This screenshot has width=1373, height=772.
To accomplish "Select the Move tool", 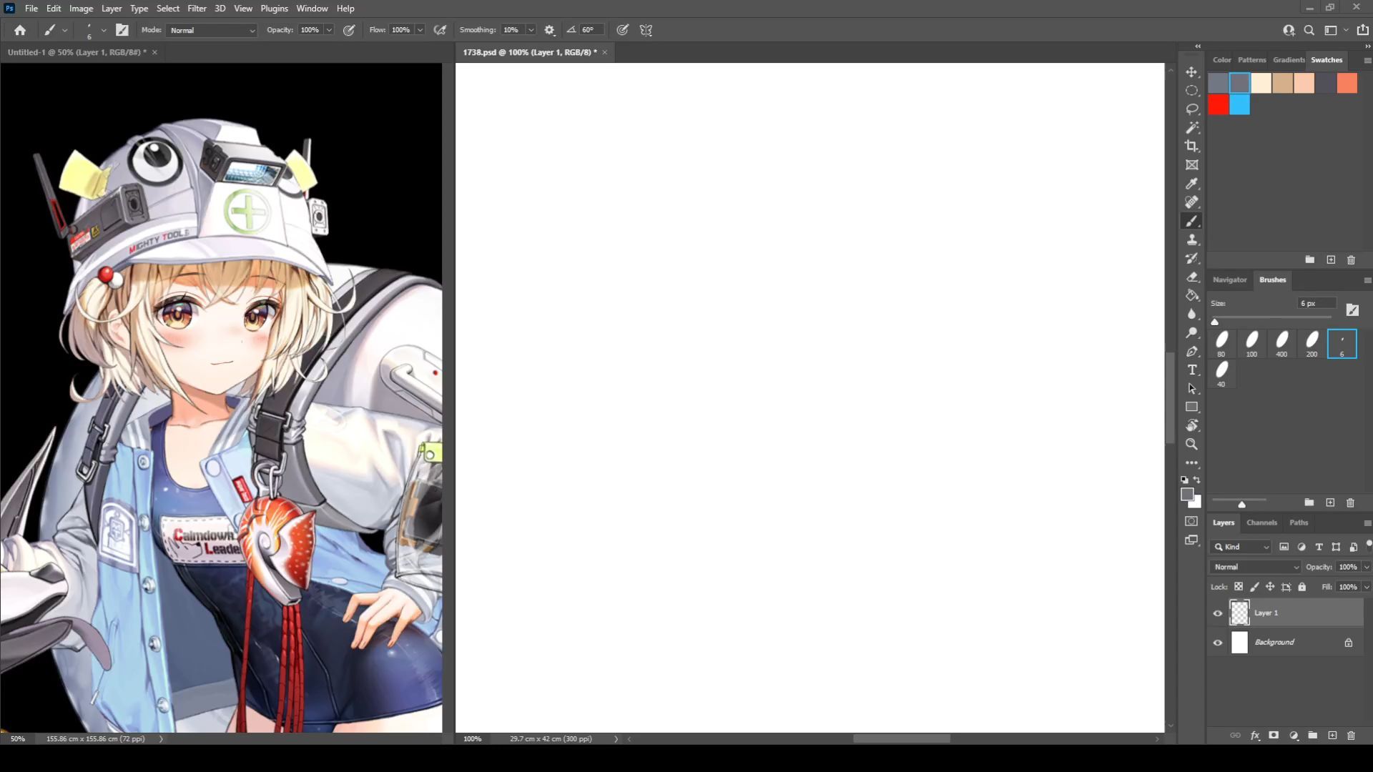I will coord(1191,72).
